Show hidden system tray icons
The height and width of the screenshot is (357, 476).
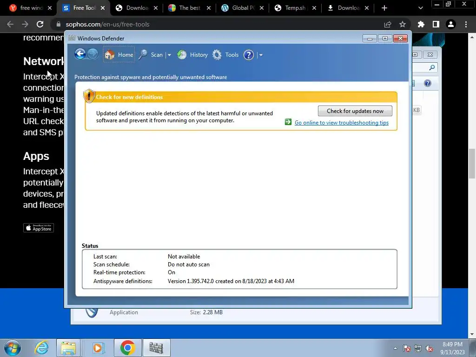395,348
